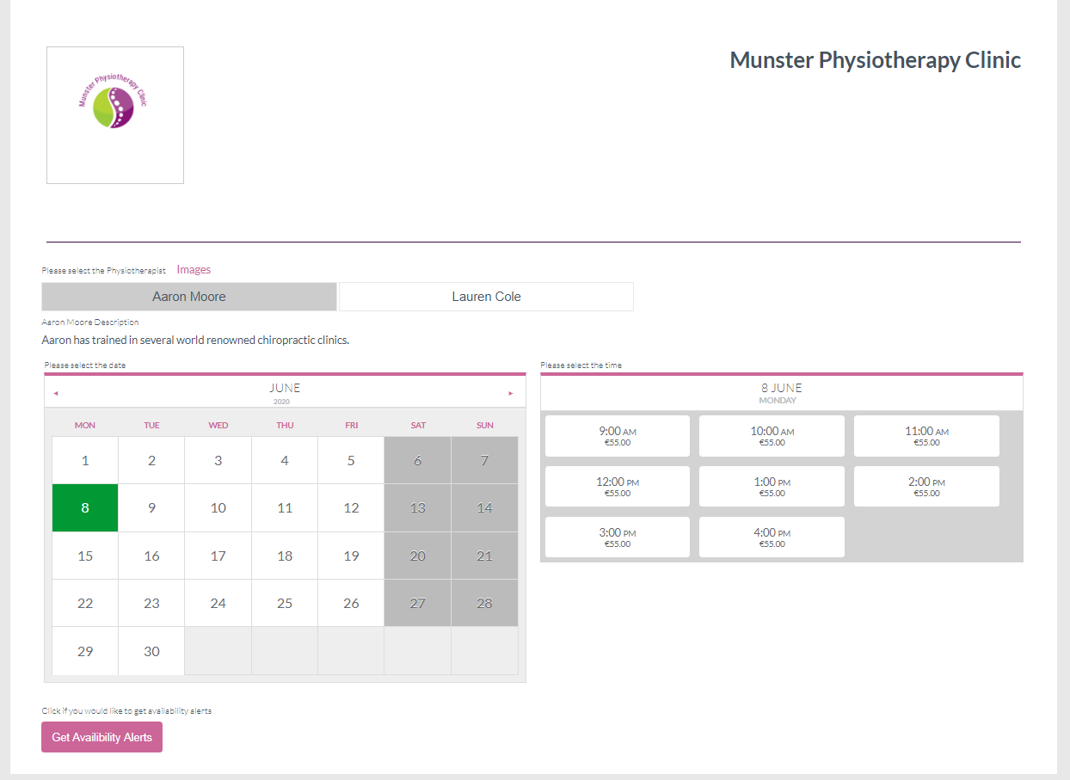Click greyed-out Saturday June 20

pos(418,556)
